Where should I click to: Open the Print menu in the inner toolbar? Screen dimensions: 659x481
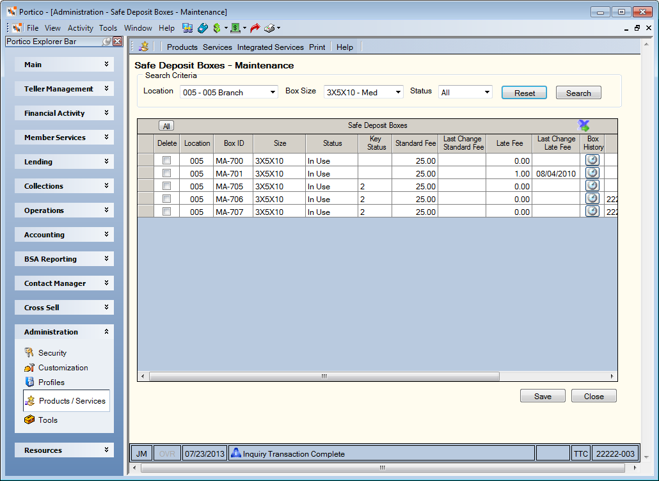click(317, 47)
